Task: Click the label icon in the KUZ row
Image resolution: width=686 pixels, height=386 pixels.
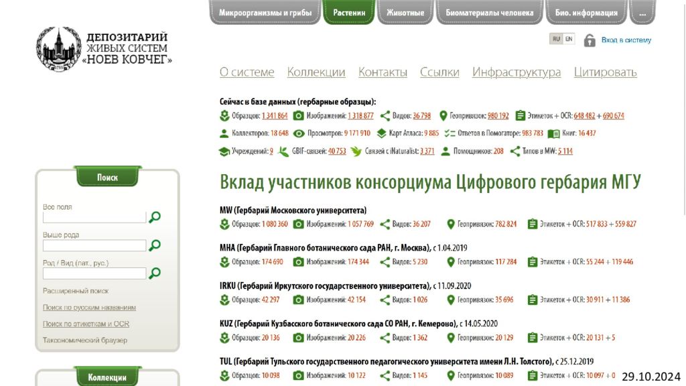Action: 533,338
